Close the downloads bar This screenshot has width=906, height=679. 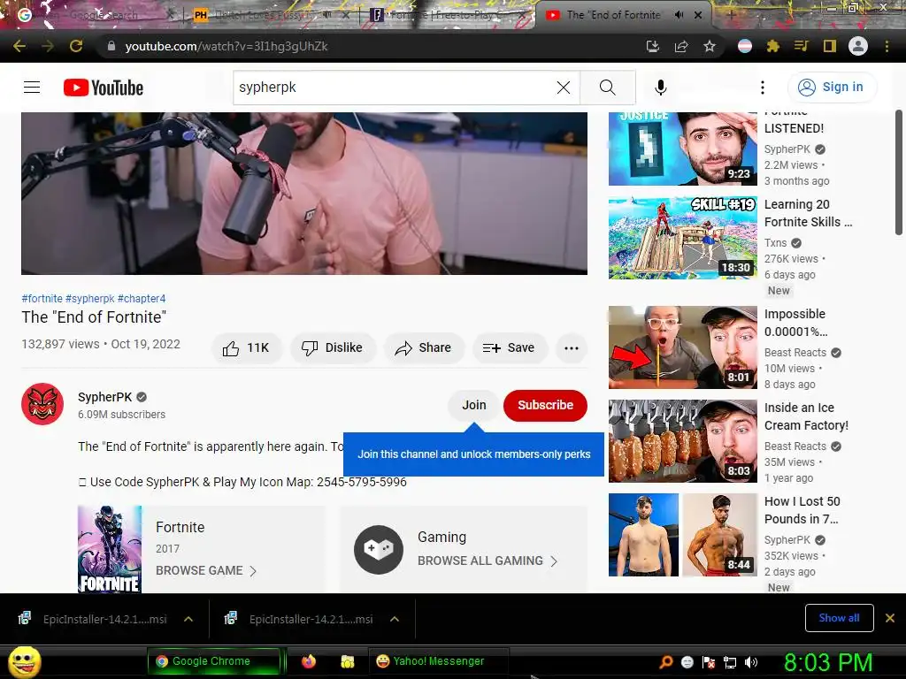890,618
